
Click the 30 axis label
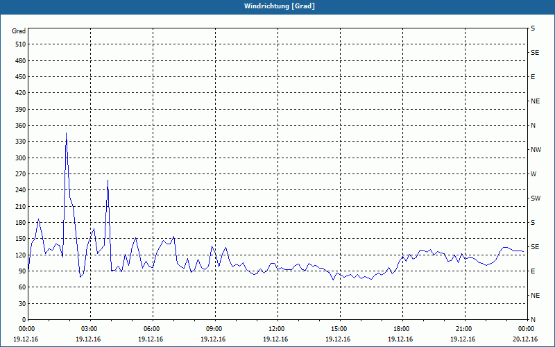pyautogui.click(x=22, y=304)
